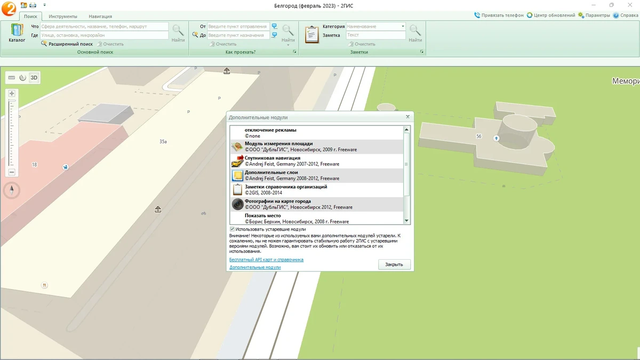Switch to the Навигация tab
640x360 pixels.
coord(100,17)
